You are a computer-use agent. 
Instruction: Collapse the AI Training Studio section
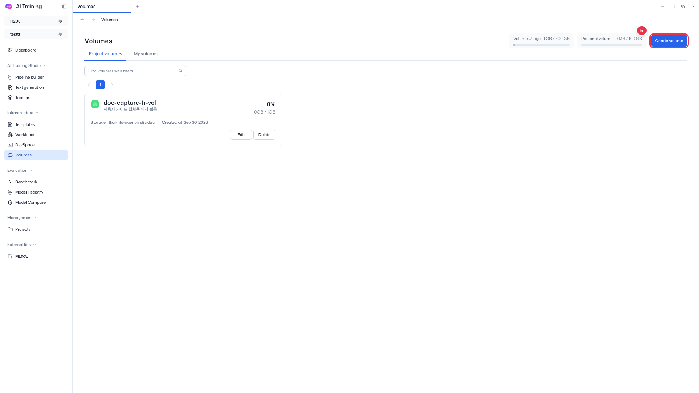pos(27,65)
